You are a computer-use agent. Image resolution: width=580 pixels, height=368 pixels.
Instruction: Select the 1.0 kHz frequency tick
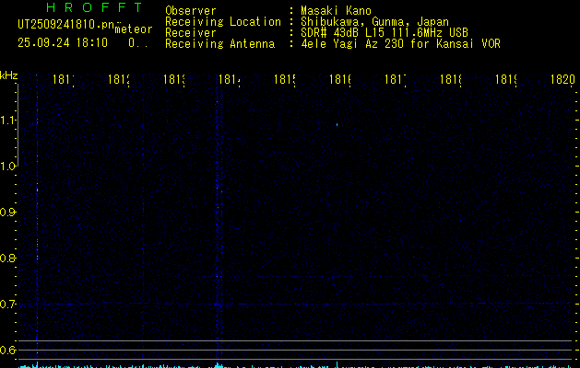(x=8, y=167)
